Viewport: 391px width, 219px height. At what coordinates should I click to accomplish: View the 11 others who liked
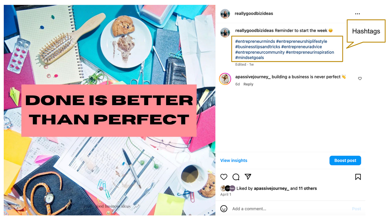[308, 188]
